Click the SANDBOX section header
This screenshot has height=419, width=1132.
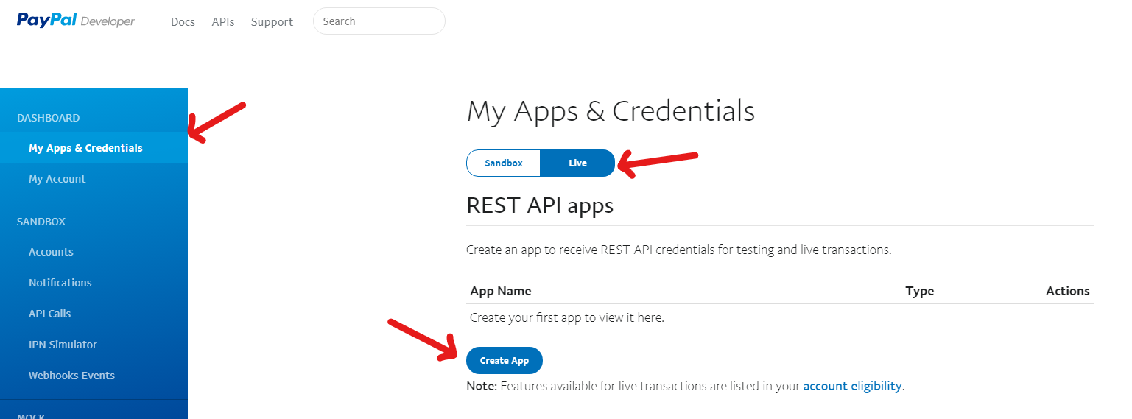point(41,222)
